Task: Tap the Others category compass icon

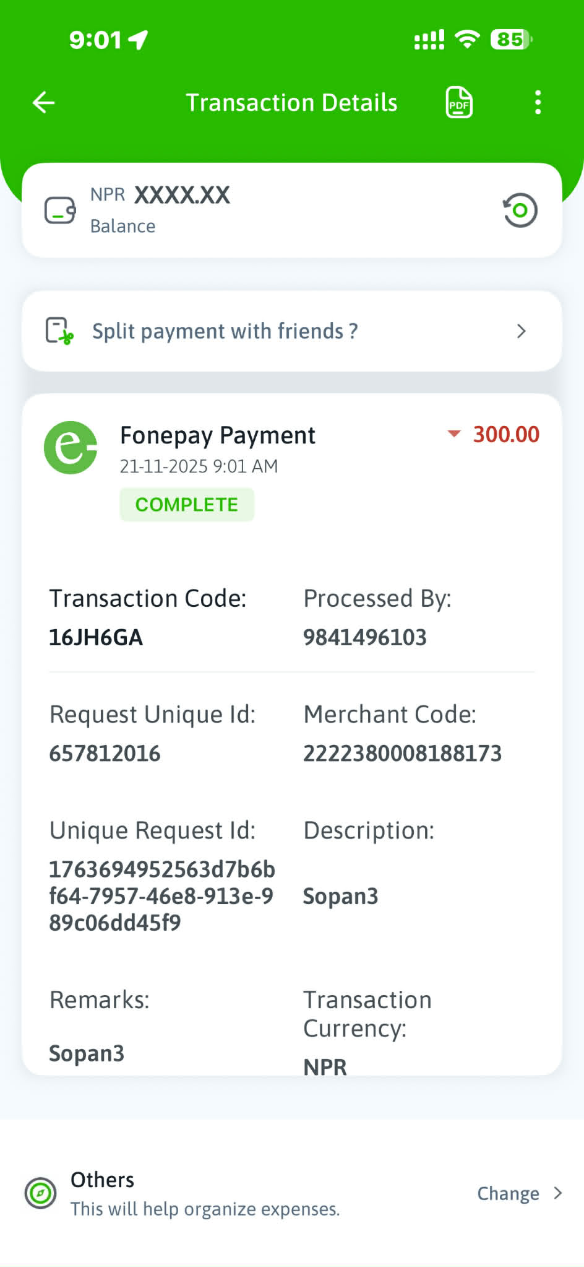Action: [41, 1193]
